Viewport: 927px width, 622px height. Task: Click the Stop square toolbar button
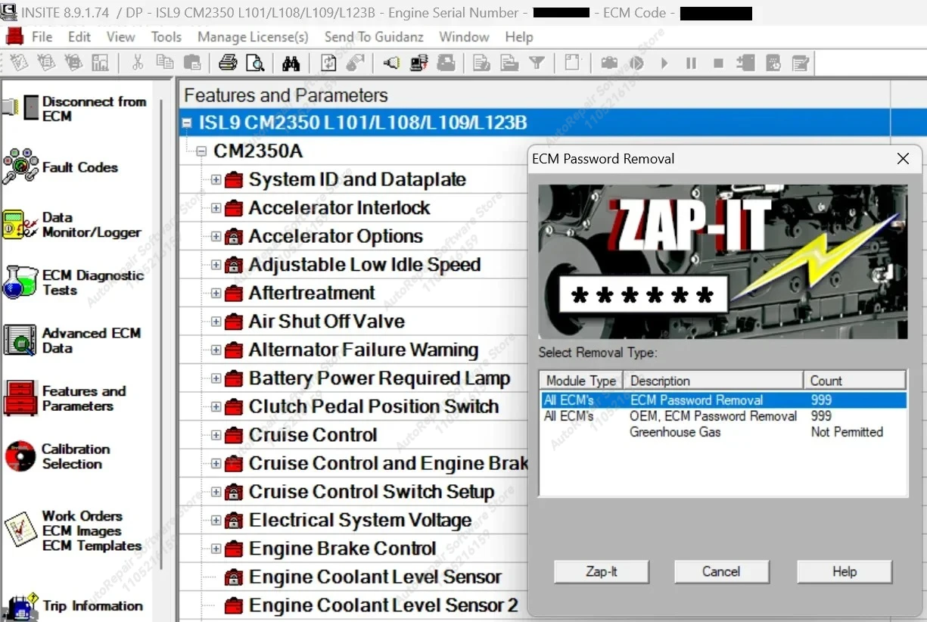point(718,63)
